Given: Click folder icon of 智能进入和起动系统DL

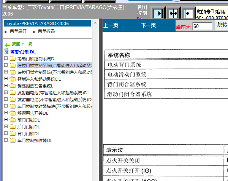Looking at the screenshot, I should (x=13, y=79).
